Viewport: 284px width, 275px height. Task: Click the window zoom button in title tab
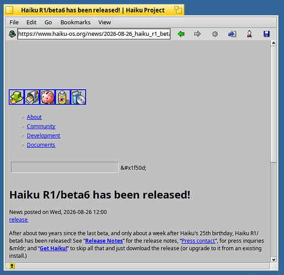tap(177, 10)
